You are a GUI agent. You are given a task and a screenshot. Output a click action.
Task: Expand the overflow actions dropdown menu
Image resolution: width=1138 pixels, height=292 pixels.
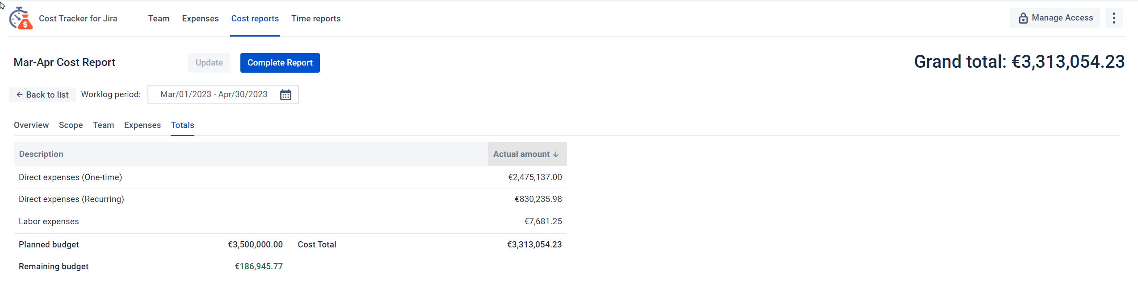pos(1114,18)
